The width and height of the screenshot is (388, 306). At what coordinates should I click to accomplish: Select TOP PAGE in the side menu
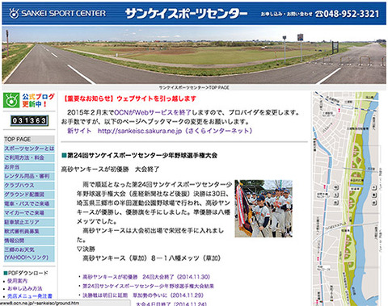29,140
